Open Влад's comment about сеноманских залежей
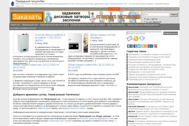 [x=152, y=122]
